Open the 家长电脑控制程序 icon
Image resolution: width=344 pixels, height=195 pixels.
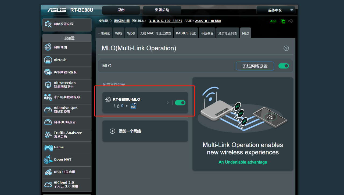pyautogui.click(x=48, y=97)
